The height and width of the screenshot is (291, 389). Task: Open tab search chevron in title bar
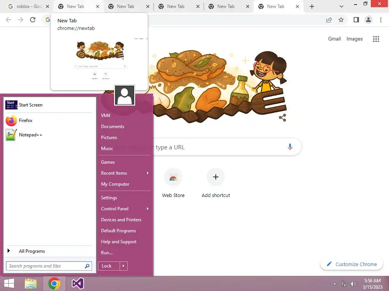342,6
